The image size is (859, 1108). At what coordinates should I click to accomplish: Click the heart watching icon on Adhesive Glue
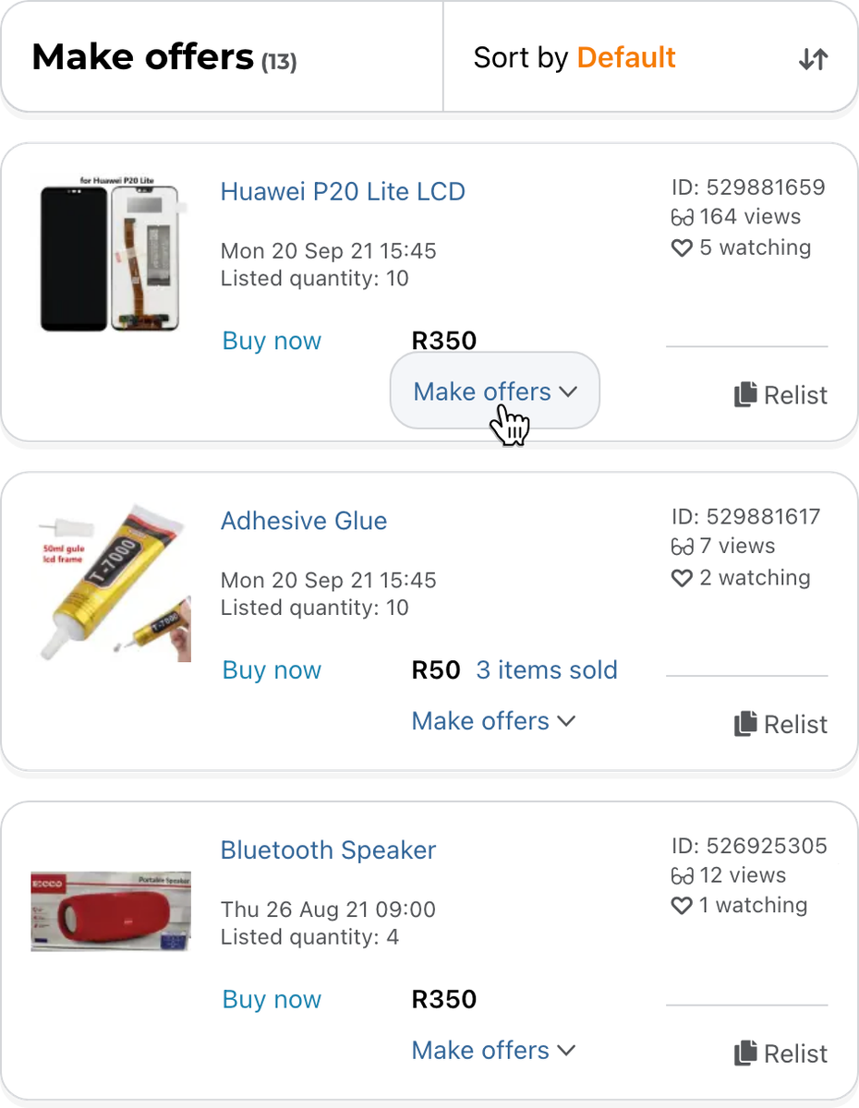682,578
